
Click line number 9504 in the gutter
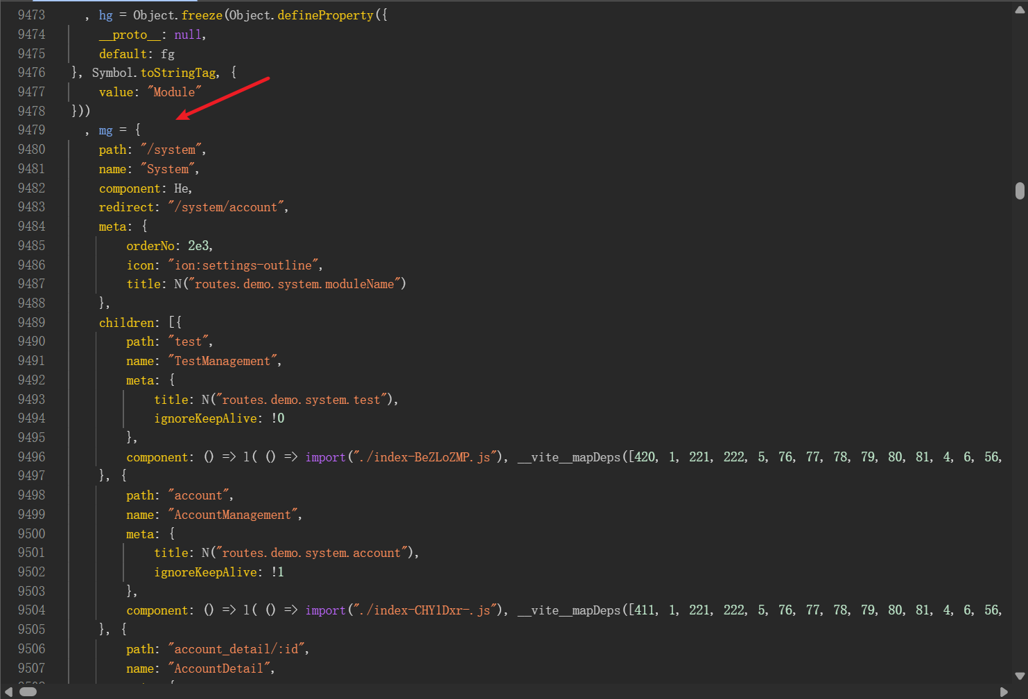(31, 610)
